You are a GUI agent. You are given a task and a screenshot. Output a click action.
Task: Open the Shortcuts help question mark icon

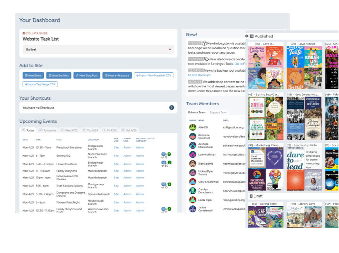pos(171,108)
